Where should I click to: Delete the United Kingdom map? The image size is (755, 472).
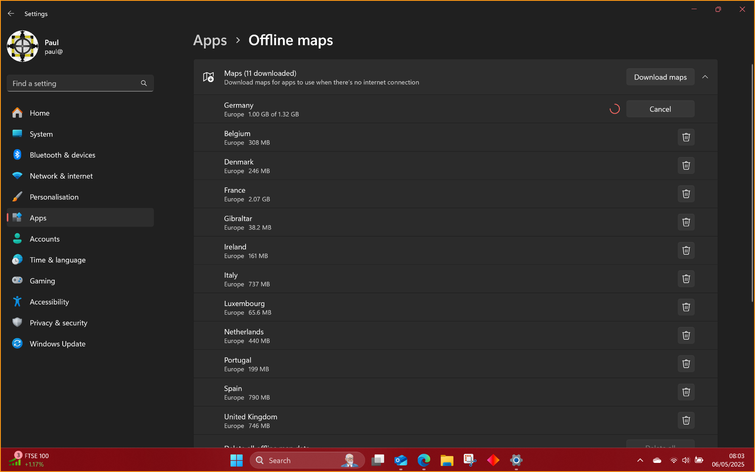[686, 420]
